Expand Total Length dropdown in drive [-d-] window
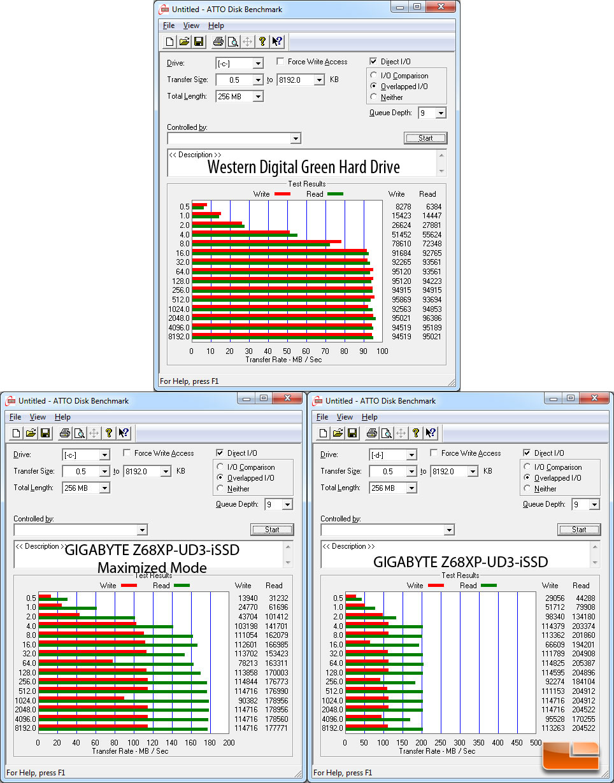 411,488
